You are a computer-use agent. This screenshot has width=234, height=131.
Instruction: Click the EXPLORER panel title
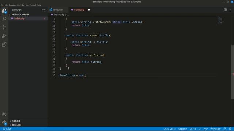(x=16, y=10)
